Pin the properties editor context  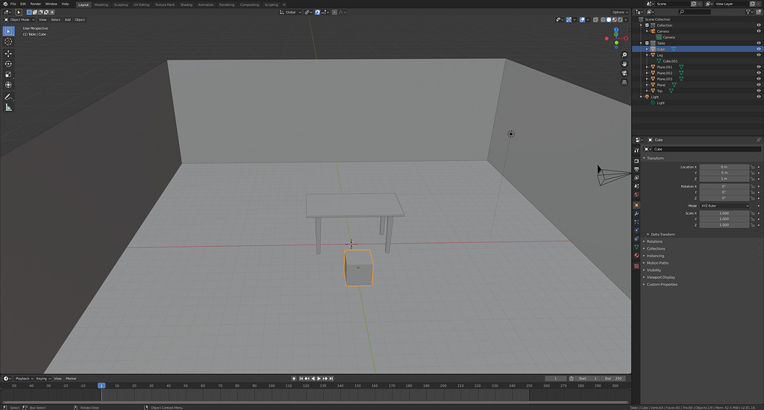pos(758,139)
